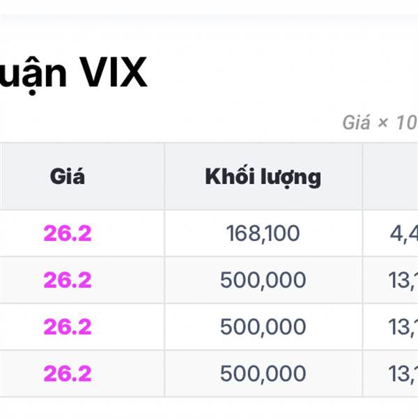Click the empty area below the table

point(209,408)
